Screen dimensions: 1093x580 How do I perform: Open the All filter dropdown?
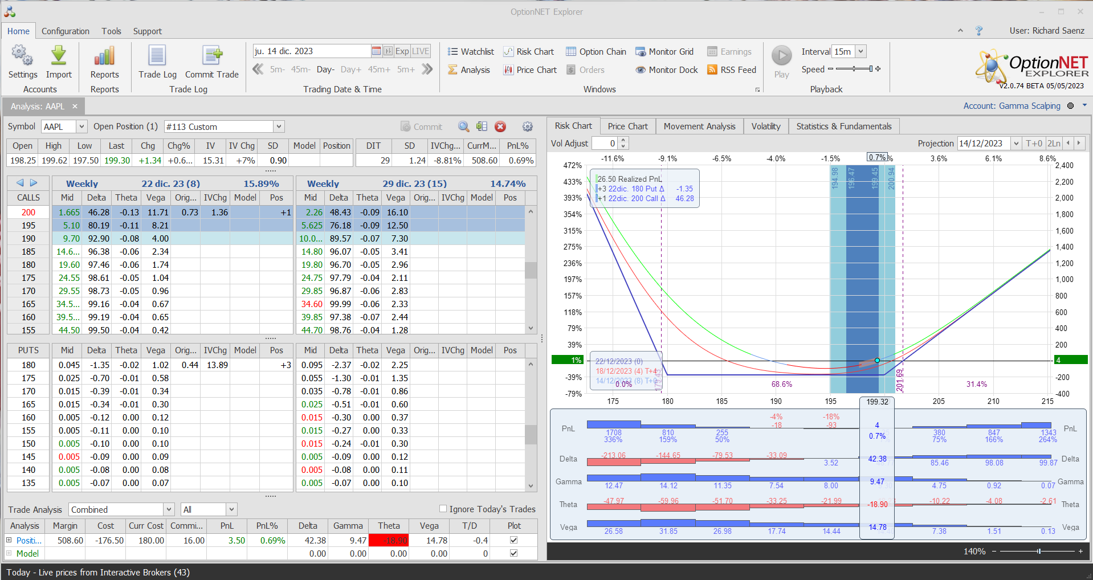[x=231, y=509]
